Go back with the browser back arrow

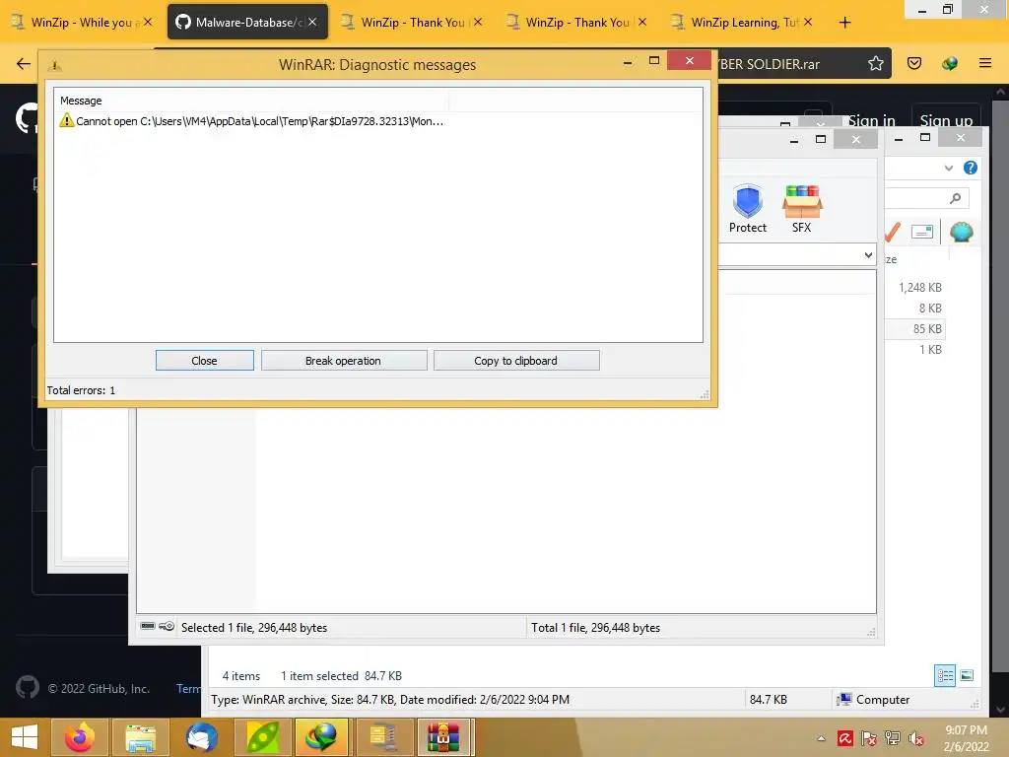[x=24, y=63]
